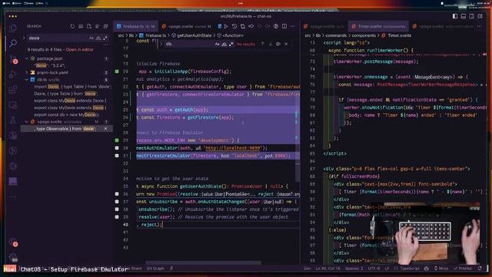The width and height of the screenshot is (492, 277).
Task: Click the horizontal scrollbar of left editor
Action: (x=203, y=262)
